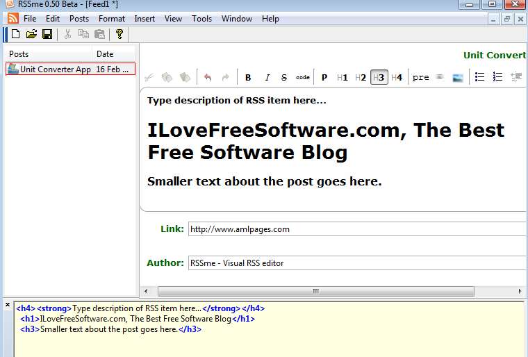Open a feed file via folder icon
This screenshot has width=528, height=357.
pos(31,34)
